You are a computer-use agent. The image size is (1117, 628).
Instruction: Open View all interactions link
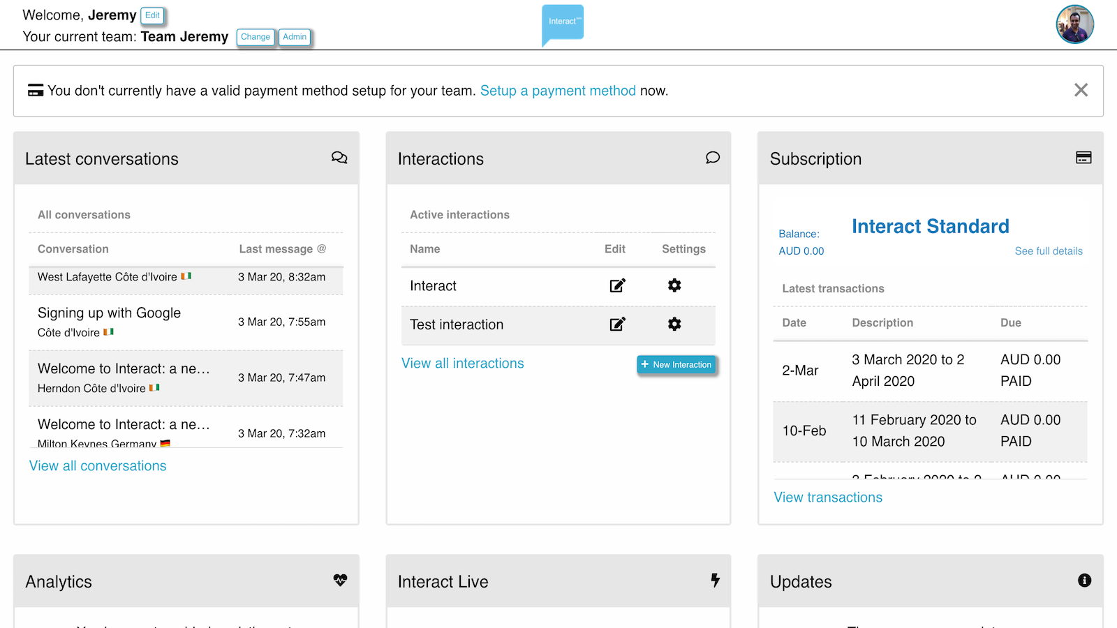(x=462, y=364)
